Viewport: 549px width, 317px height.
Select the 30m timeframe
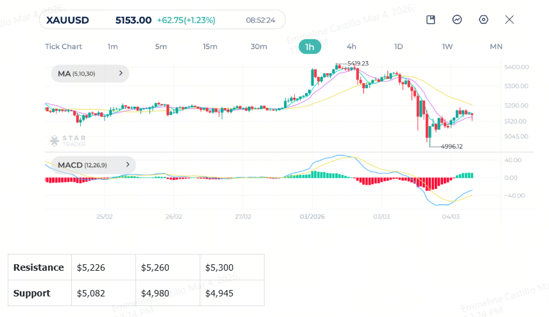pos(259,47)
